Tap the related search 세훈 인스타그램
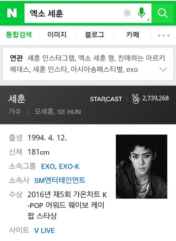176x241 pixels. tap(51, 58)
